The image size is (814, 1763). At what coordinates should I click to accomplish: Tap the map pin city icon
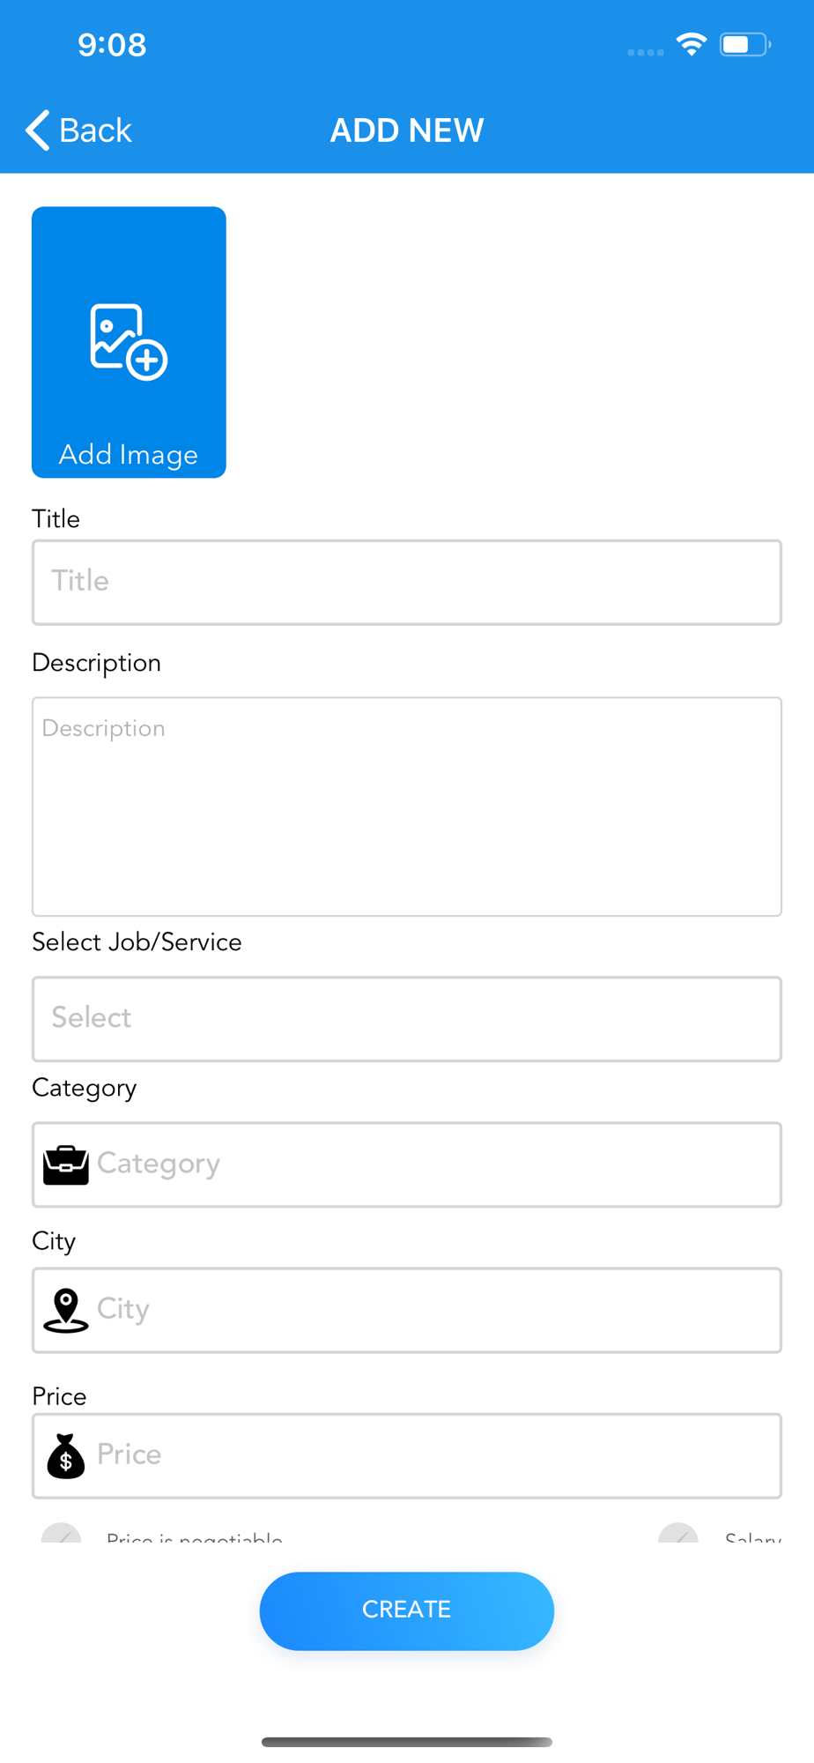[66, 1310]
